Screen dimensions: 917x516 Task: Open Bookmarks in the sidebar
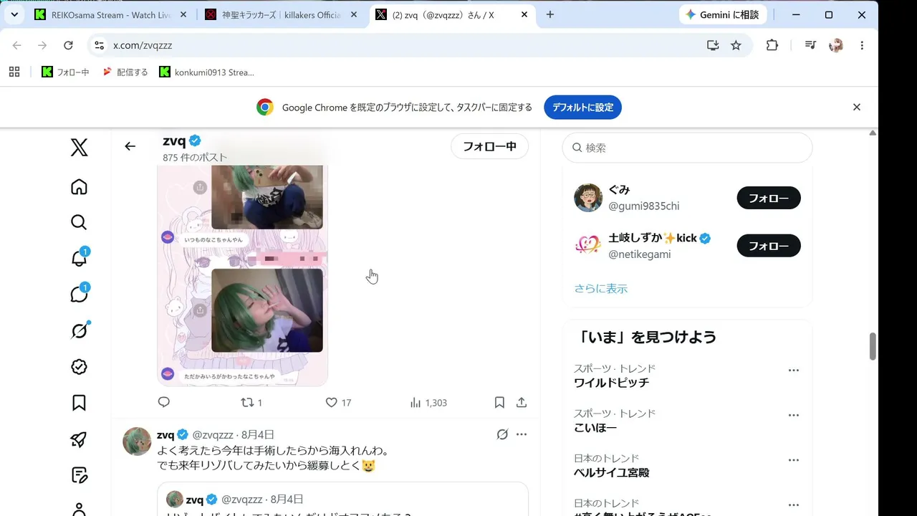pyautogui.click(x=79, y=403)
